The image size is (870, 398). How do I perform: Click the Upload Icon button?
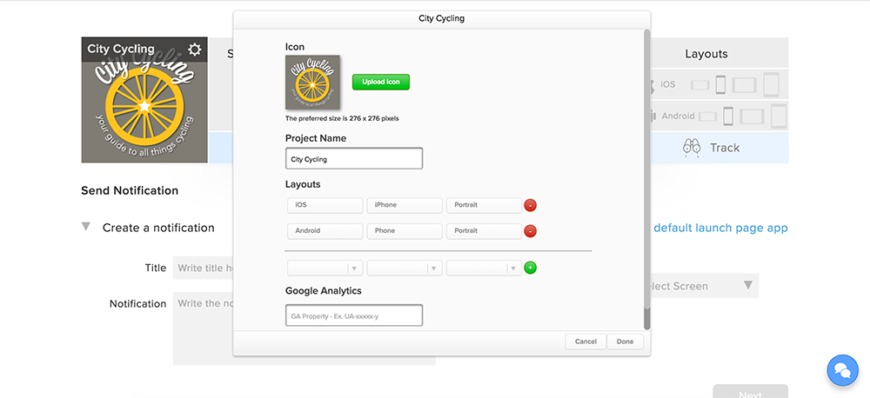click(381, 82)
